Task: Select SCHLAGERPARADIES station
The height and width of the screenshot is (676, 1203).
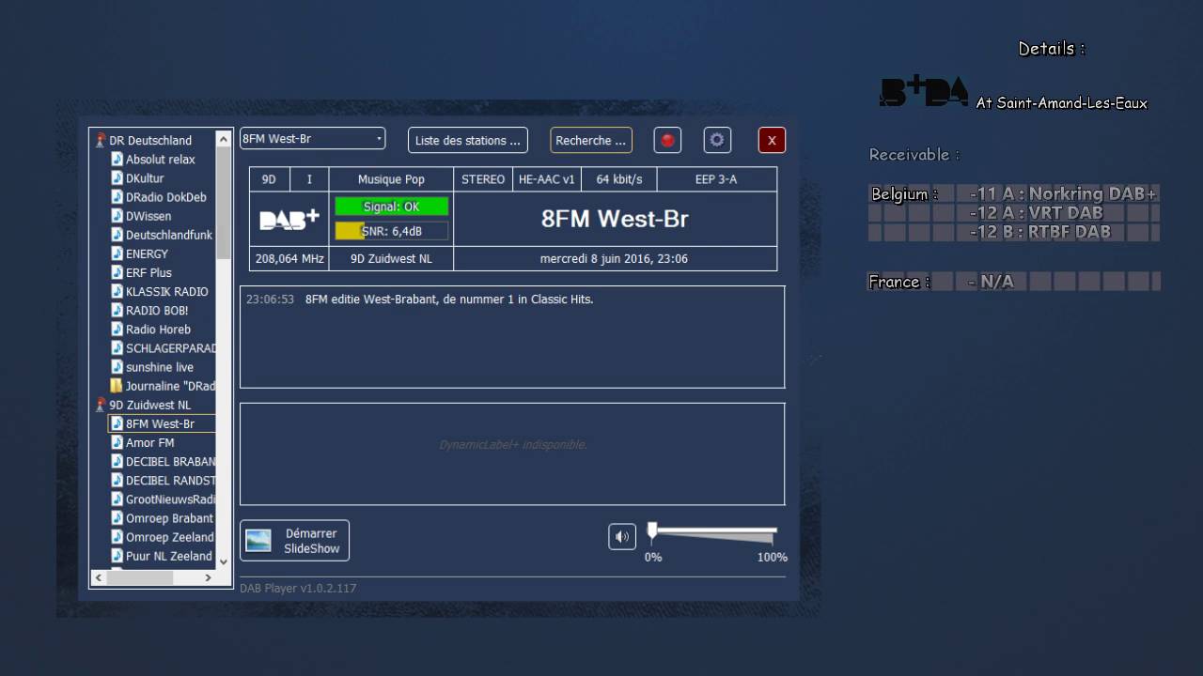Action: [170, 348]
